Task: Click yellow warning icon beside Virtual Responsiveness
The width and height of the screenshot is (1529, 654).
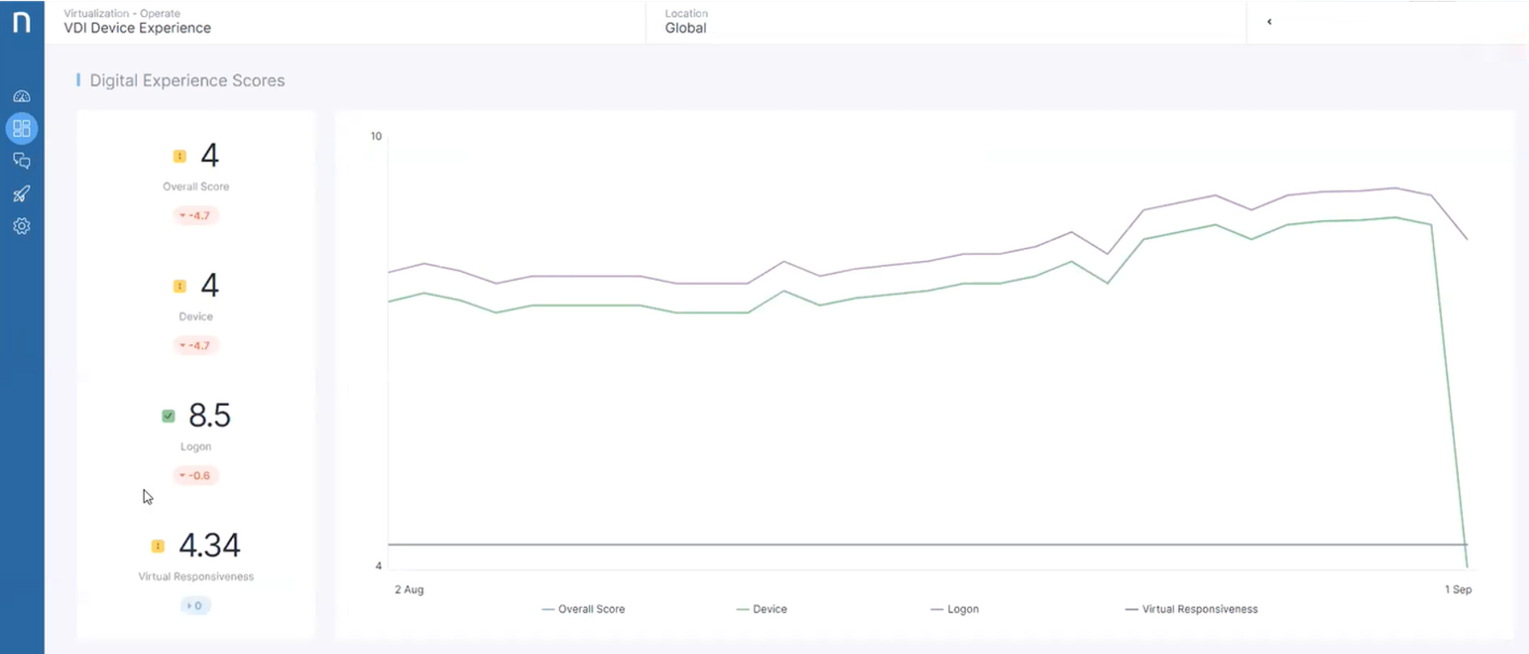Action: [158, 546]
